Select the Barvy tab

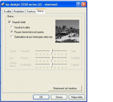pos(41,11)
